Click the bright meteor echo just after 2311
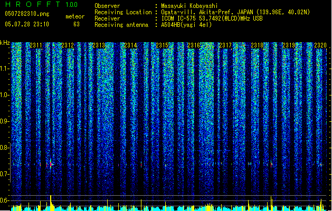Viewport: 332px width, 211px height. [51, 164]
